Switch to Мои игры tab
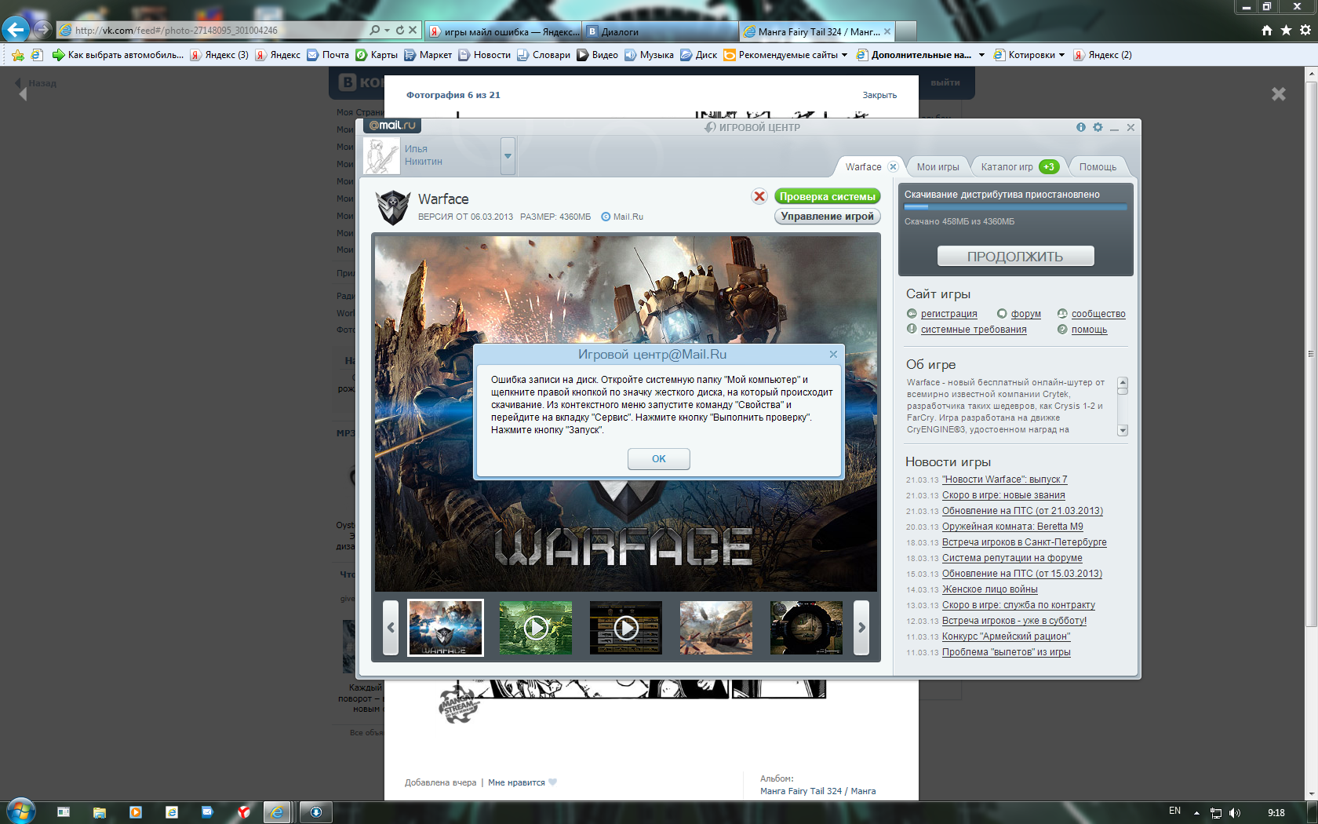Viewport: 1318px width, 824px height. (938, 167)
